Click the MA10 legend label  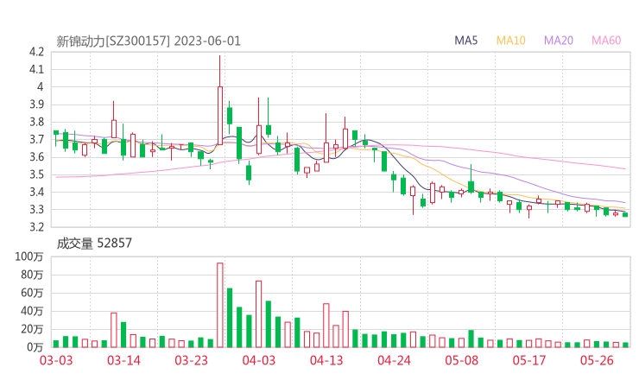510,41
